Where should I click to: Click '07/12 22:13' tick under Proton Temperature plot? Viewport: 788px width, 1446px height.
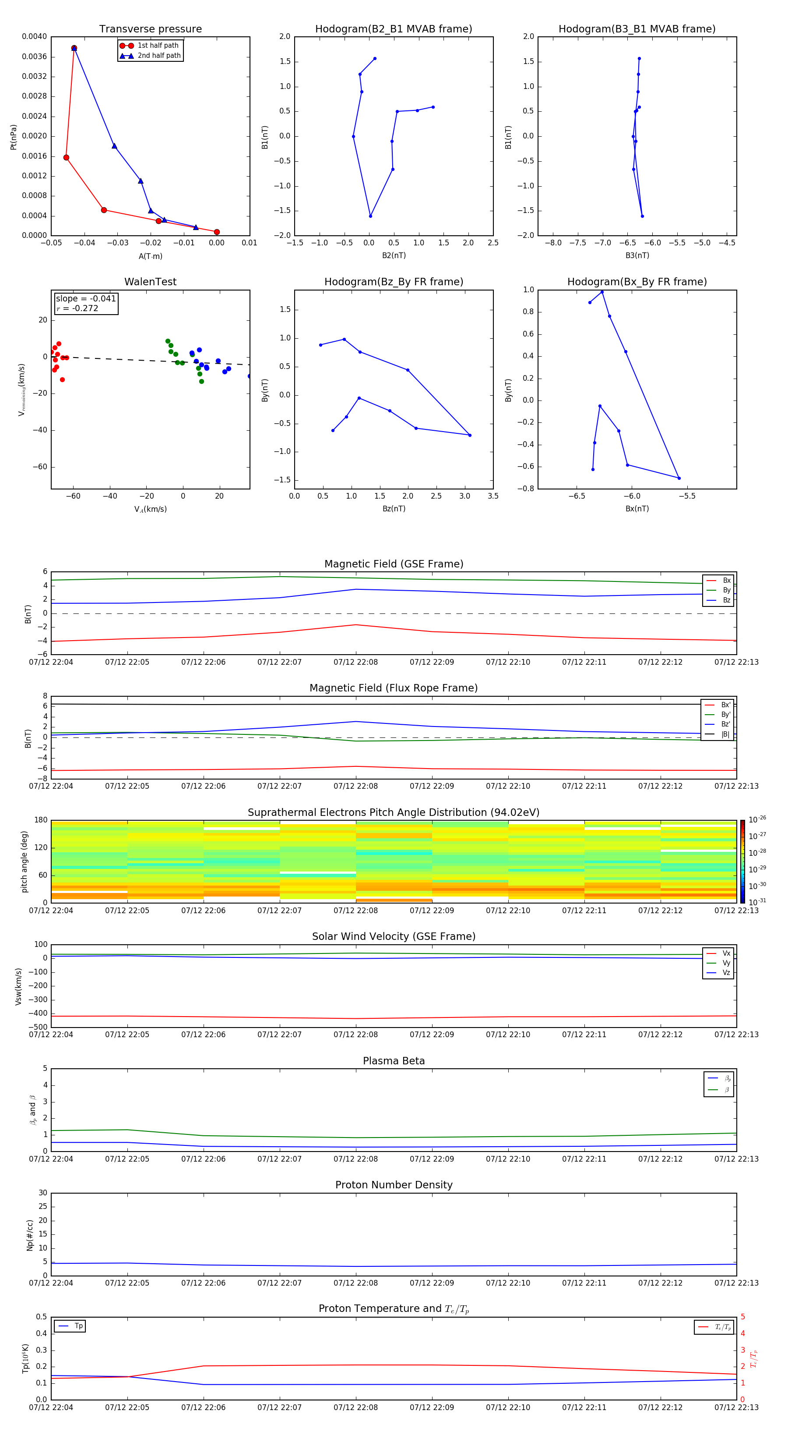click(736, 1407)
